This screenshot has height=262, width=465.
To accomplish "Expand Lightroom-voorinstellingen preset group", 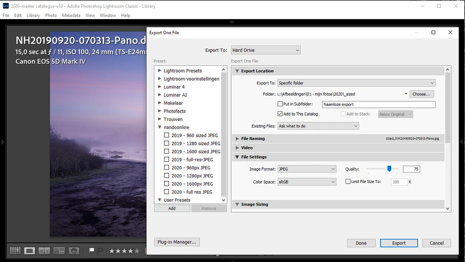I will [x=160, y=79].
